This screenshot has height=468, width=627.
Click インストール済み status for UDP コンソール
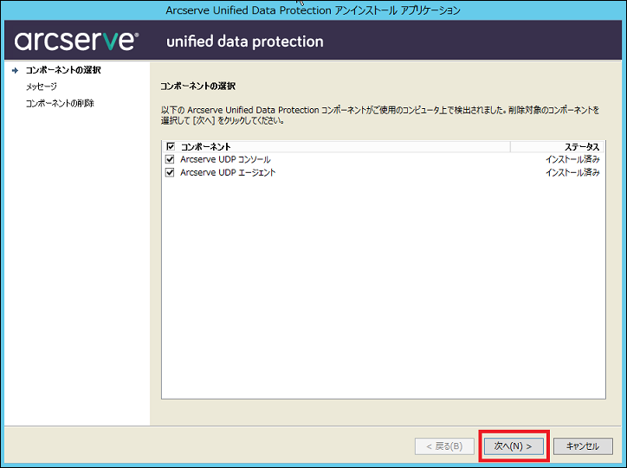point(572,159)
